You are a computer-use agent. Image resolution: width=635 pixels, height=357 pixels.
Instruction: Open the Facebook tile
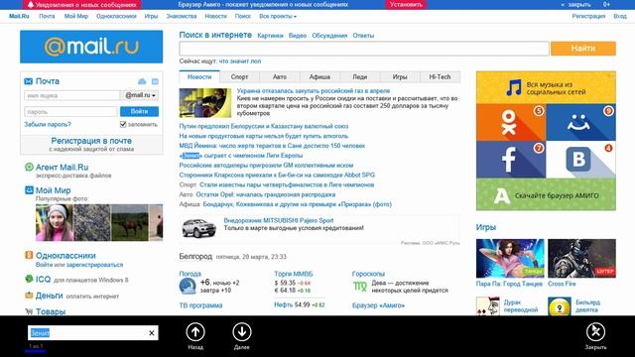pyautogui.click(x=511, y=160)
